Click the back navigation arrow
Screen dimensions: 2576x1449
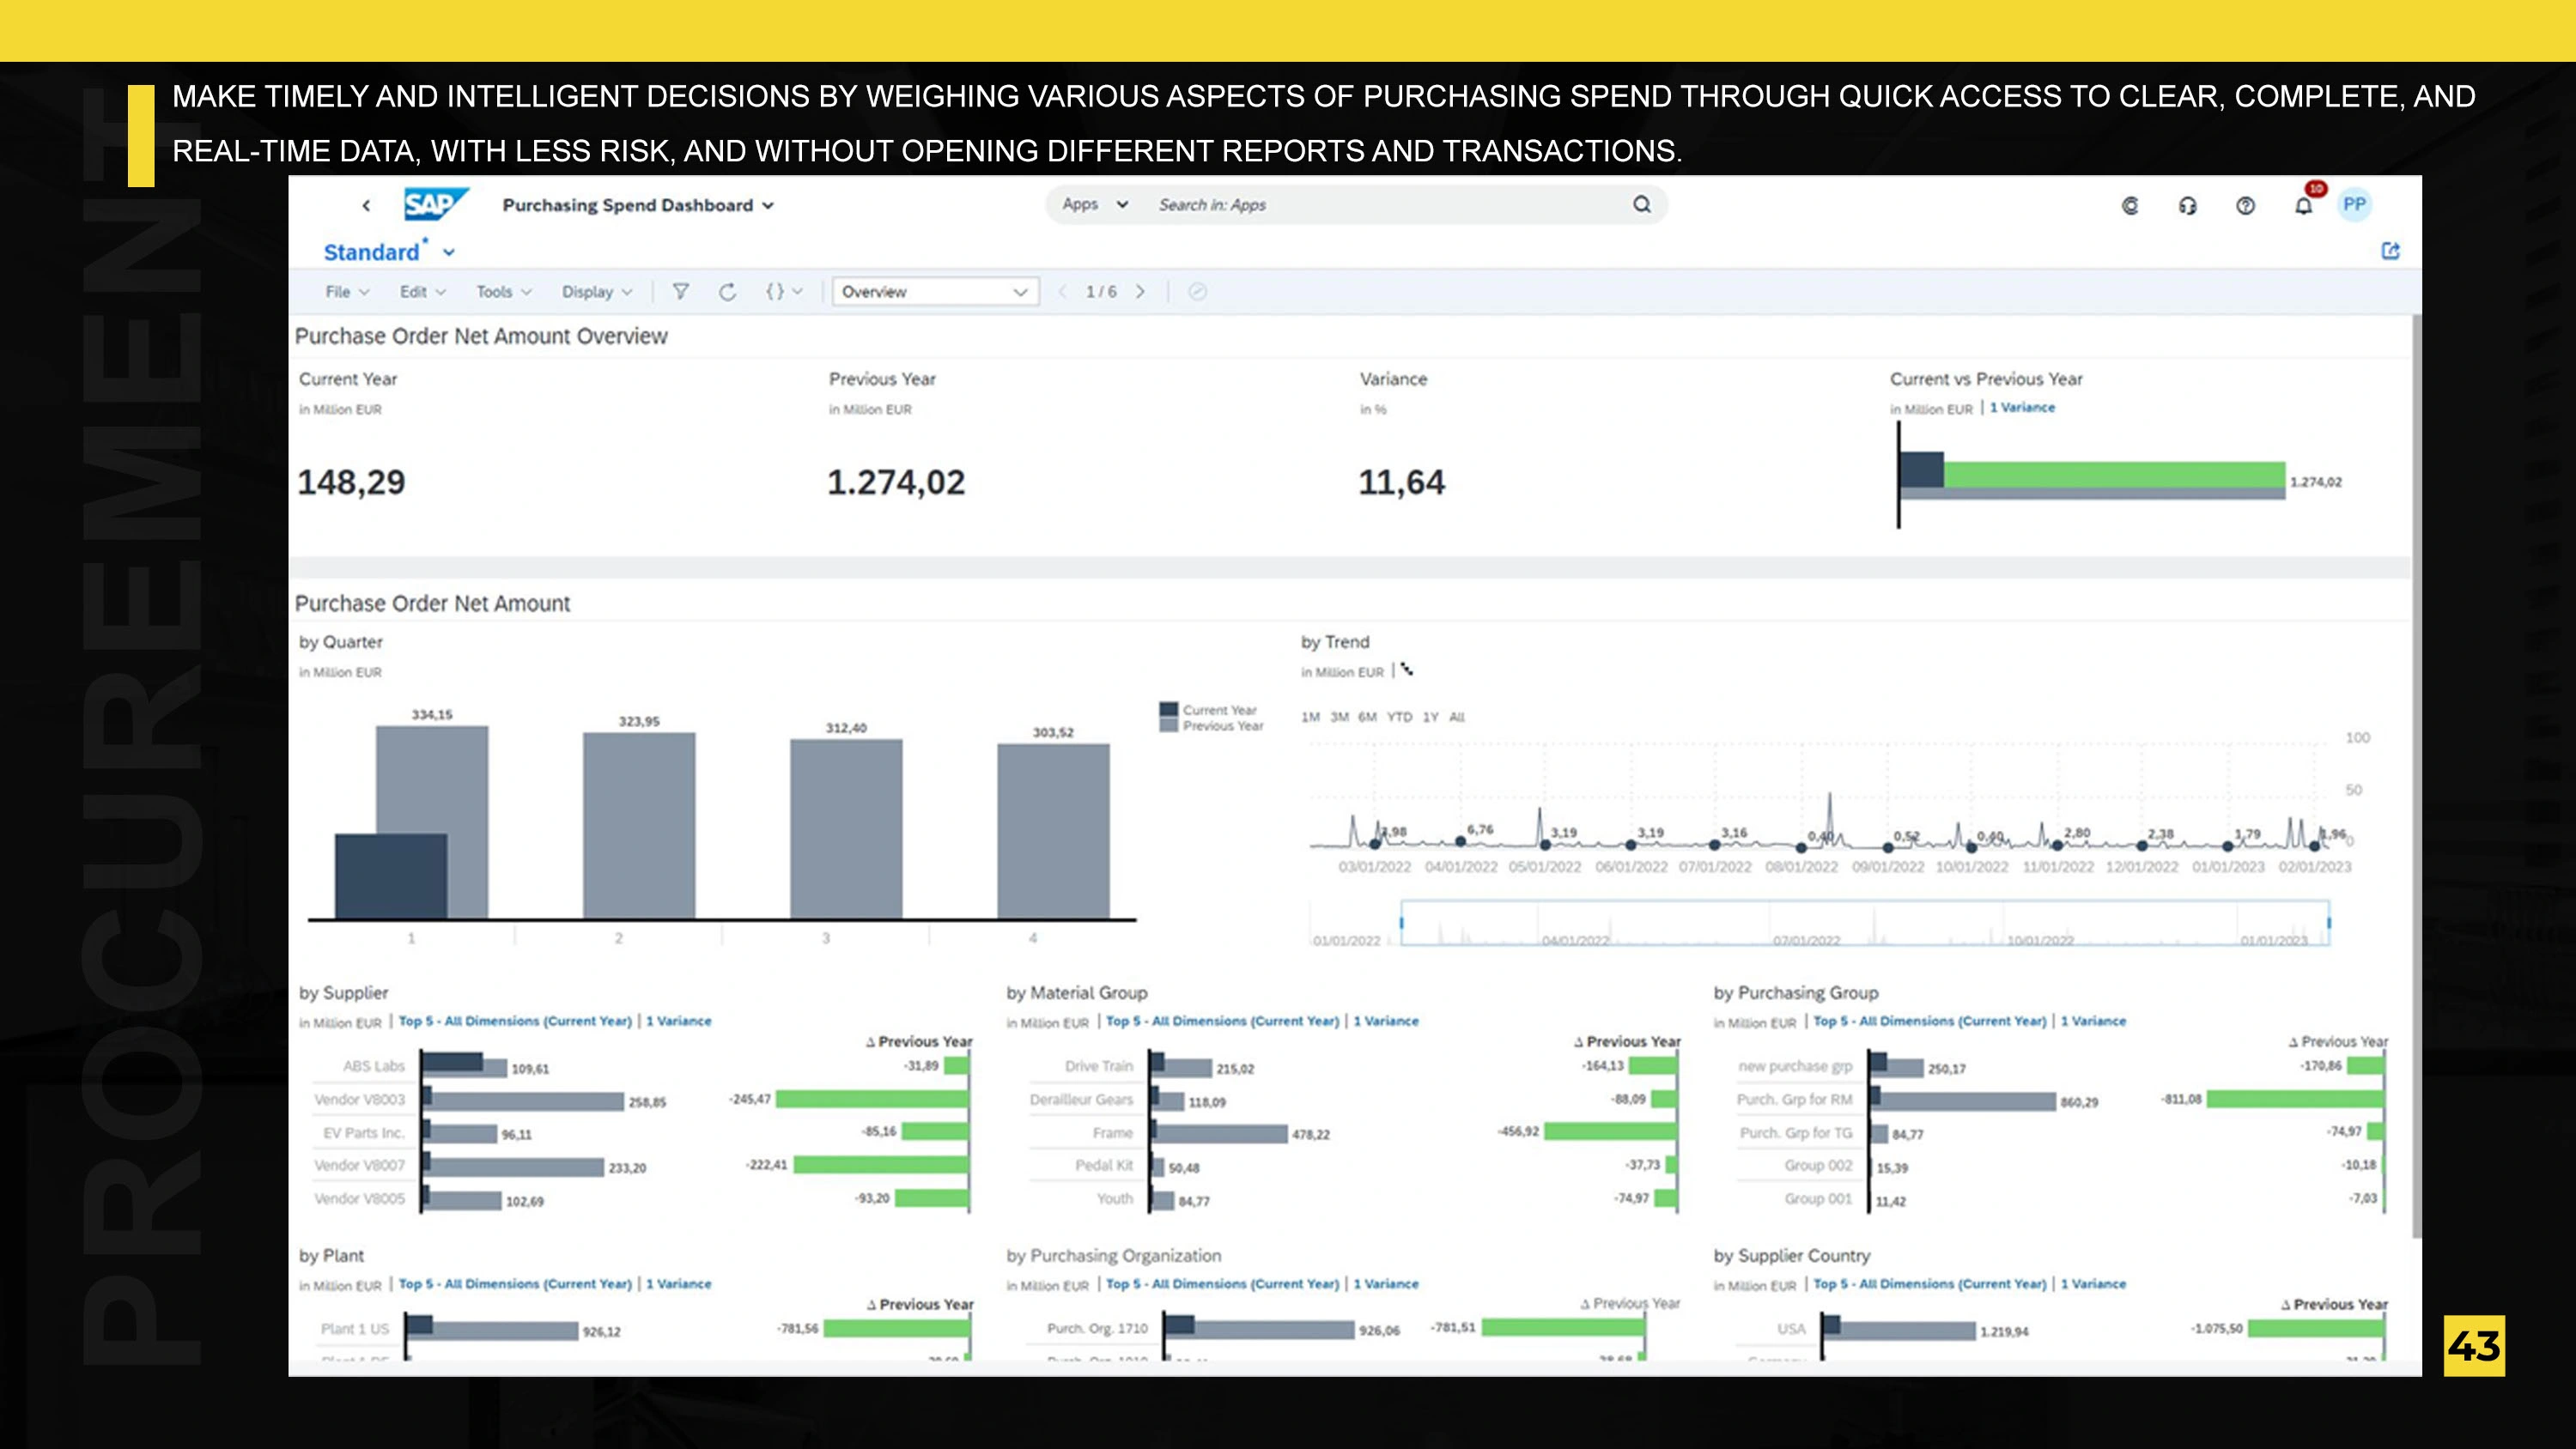(x=366, y=205)
